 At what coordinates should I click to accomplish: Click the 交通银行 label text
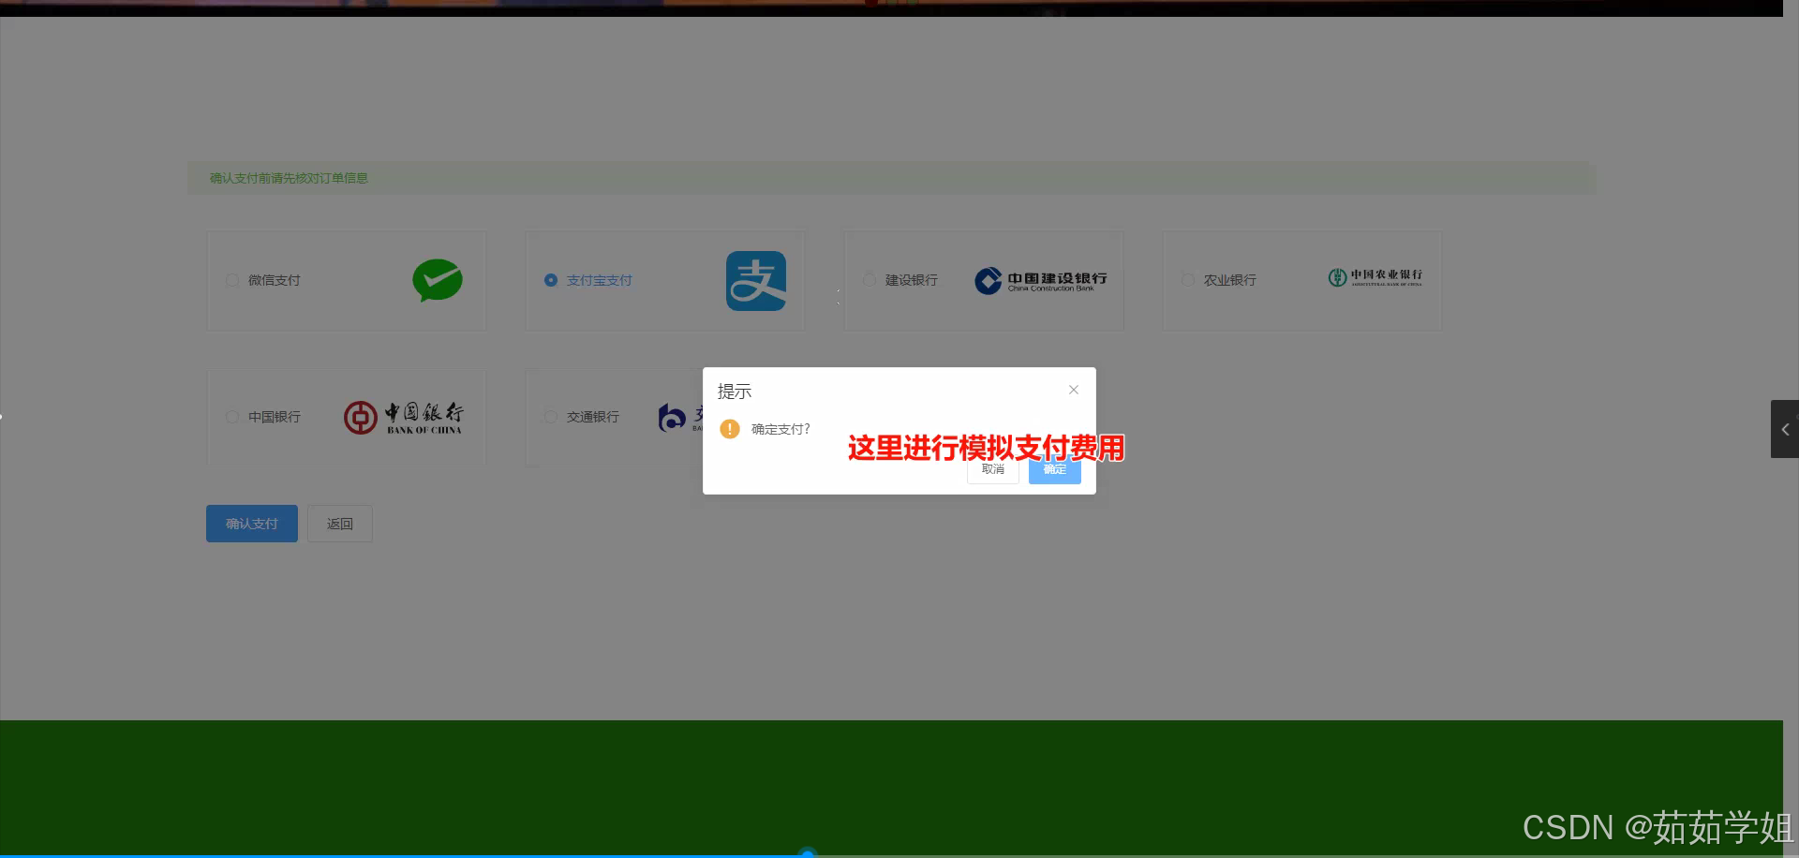click(593, 417)
